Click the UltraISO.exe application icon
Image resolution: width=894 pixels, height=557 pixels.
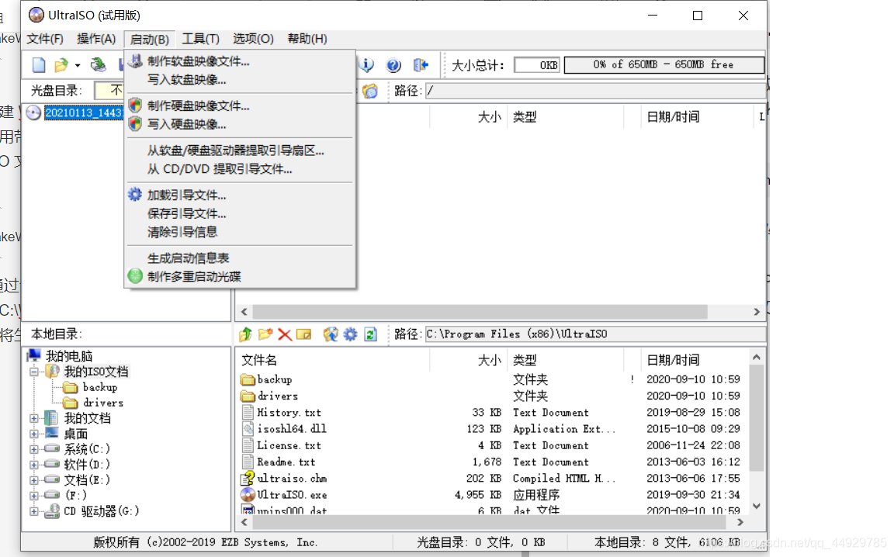coord(248,494)
